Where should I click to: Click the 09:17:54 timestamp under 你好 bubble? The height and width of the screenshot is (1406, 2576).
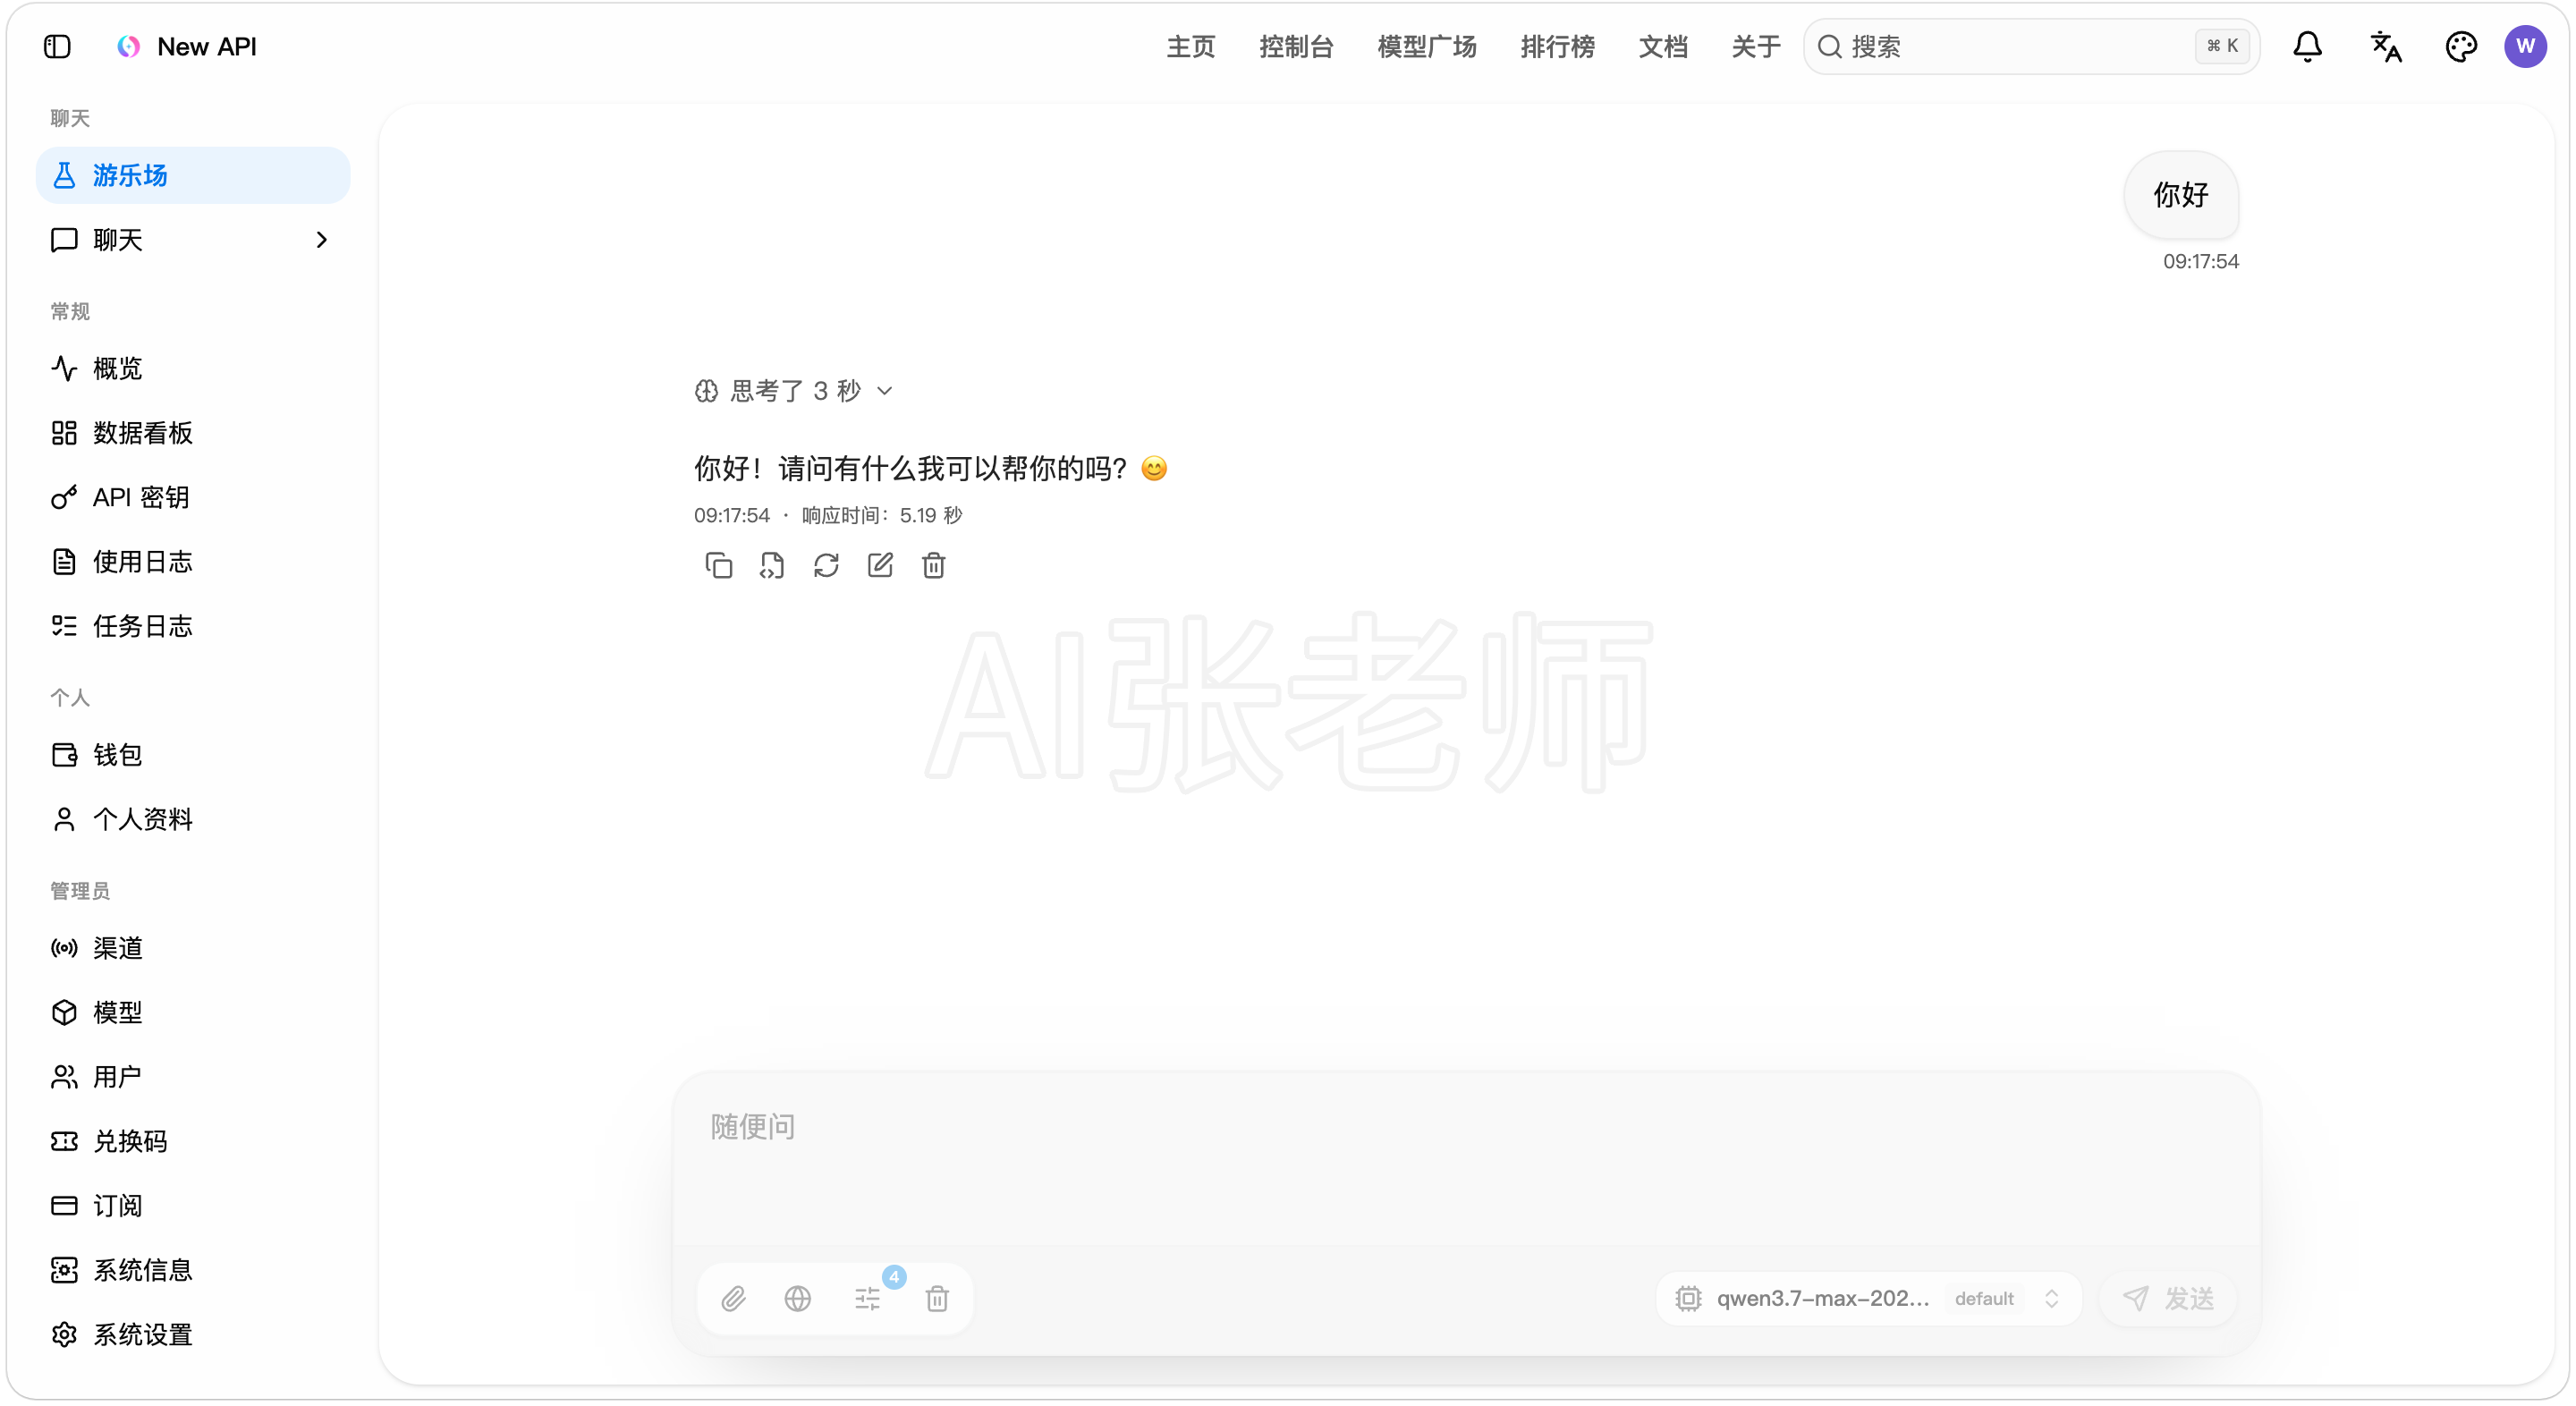tap(2200, 262)
